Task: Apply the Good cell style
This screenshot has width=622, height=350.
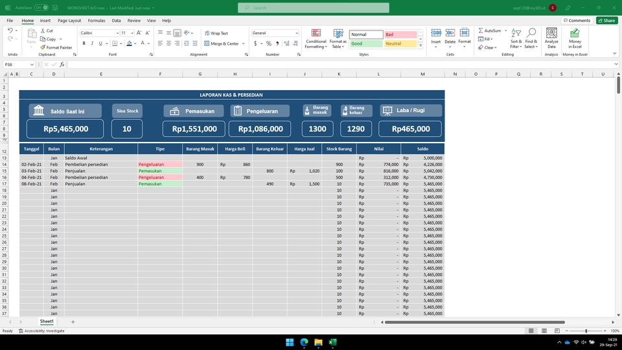Action: 365,43
